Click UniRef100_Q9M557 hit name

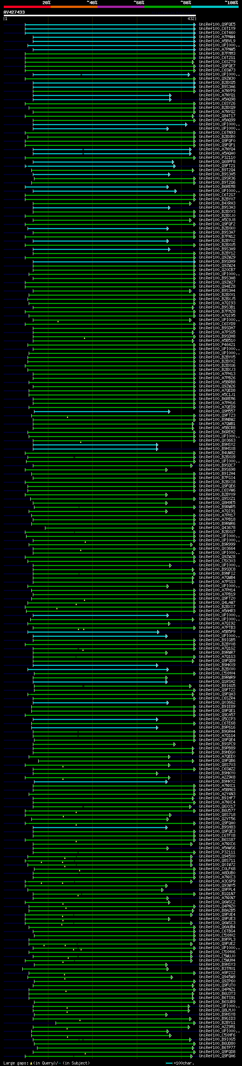(217, 411)
